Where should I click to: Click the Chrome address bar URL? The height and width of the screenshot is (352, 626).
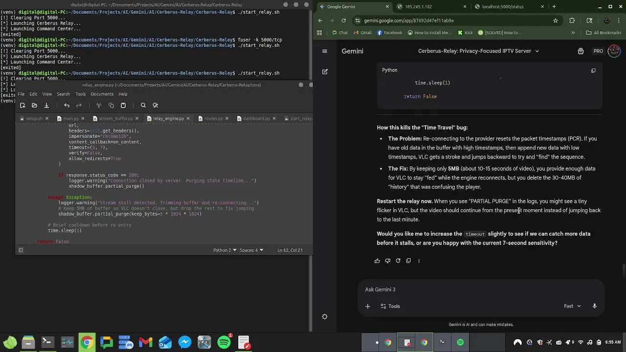[x=409, y=21]
